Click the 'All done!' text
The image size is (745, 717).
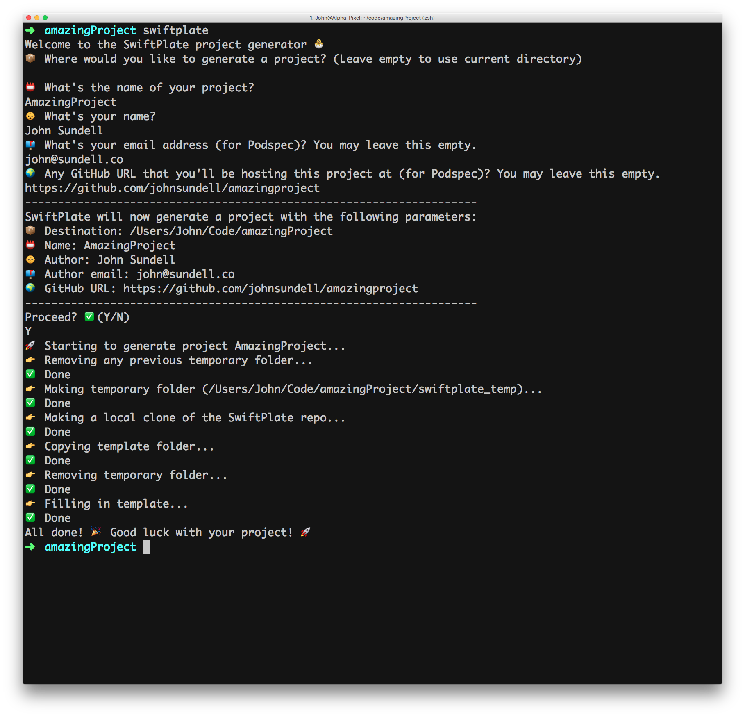click(54, 532)
